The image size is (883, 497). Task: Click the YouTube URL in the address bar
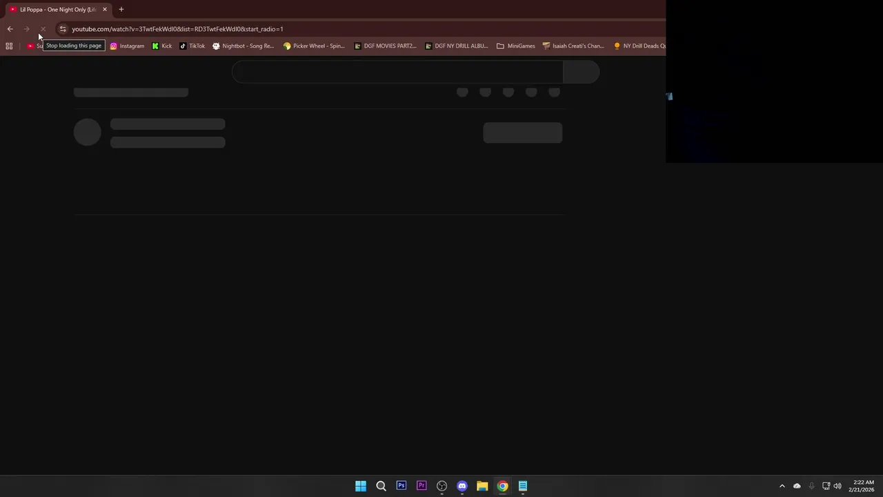[177, 29]
